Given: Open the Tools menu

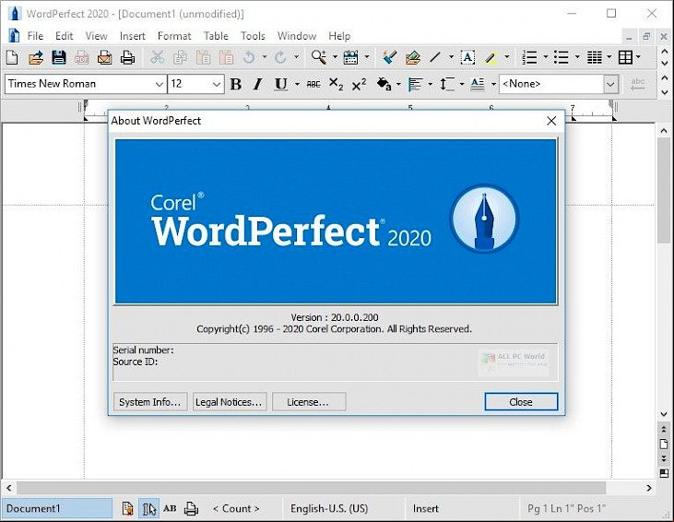Looking at the screenshot, I should click(253, 36).
